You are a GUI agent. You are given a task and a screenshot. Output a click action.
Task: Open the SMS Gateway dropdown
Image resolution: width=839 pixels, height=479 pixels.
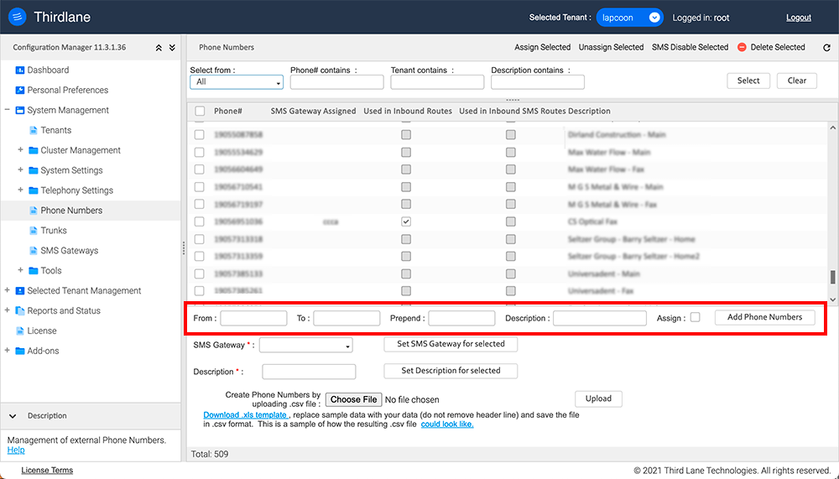pyautogui.click(x=306, y=346)
